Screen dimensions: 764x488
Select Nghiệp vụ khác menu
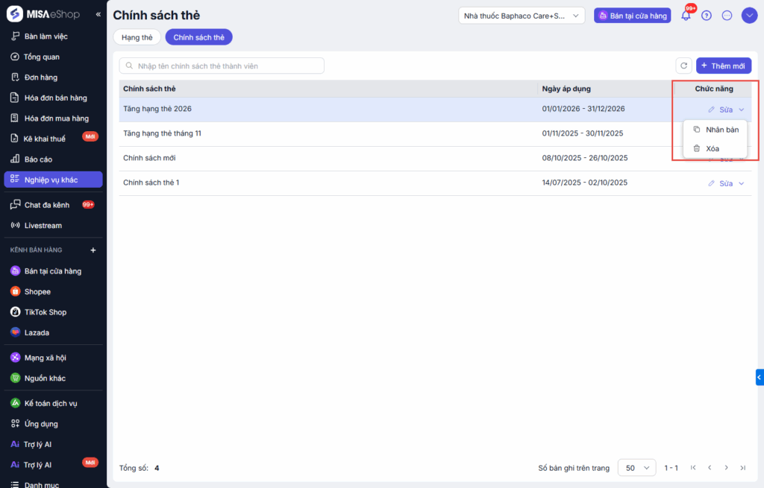point(53,180)
